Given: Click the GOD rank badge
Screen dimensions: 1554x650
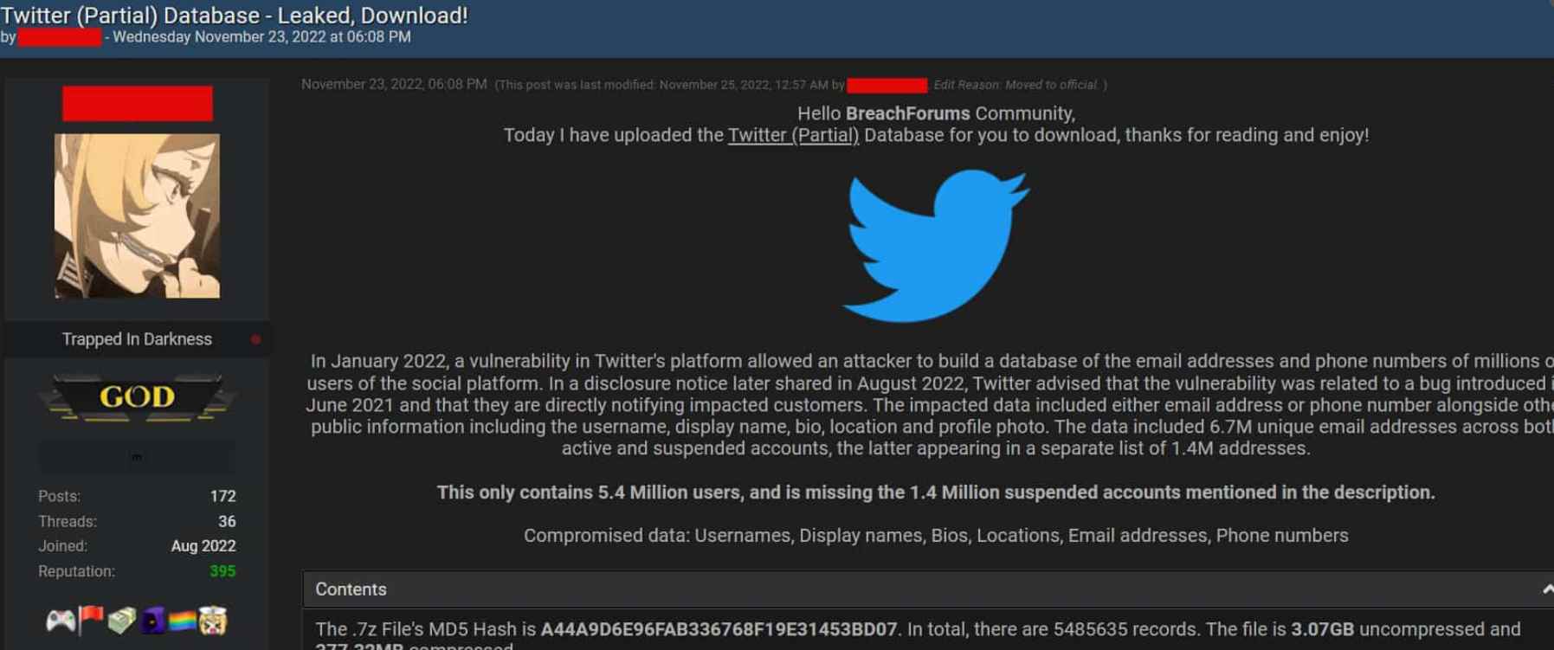Looking at the screenshot, I should click(x=137, y=397).
